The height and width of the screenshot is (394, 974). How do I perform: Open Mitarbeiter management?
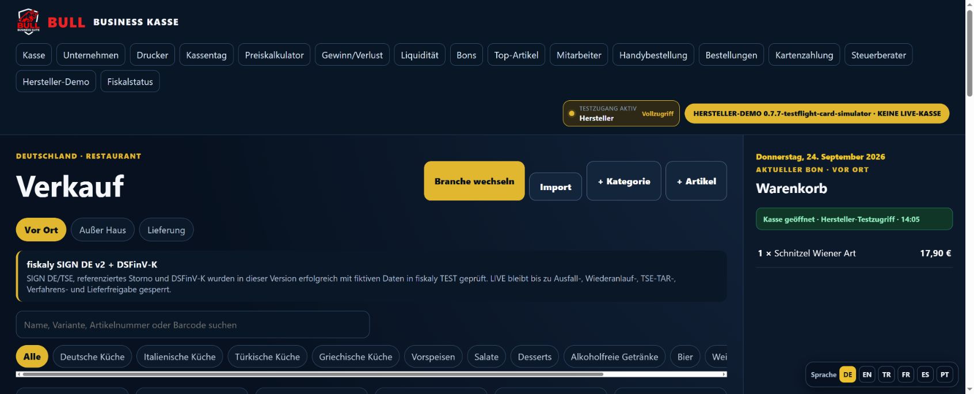(579, 55)
